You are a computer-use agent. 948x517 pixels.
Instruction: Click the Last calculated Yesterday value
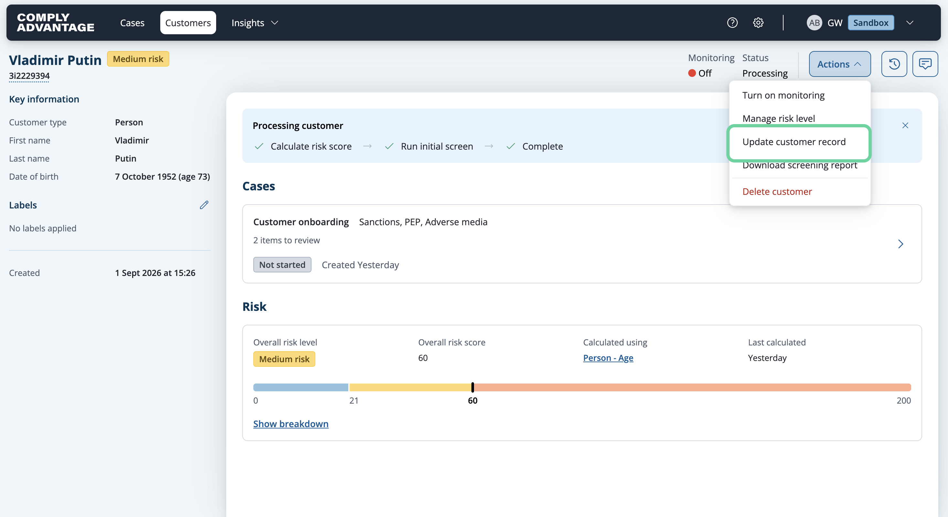pyautogui.click(x=767, y=358)
